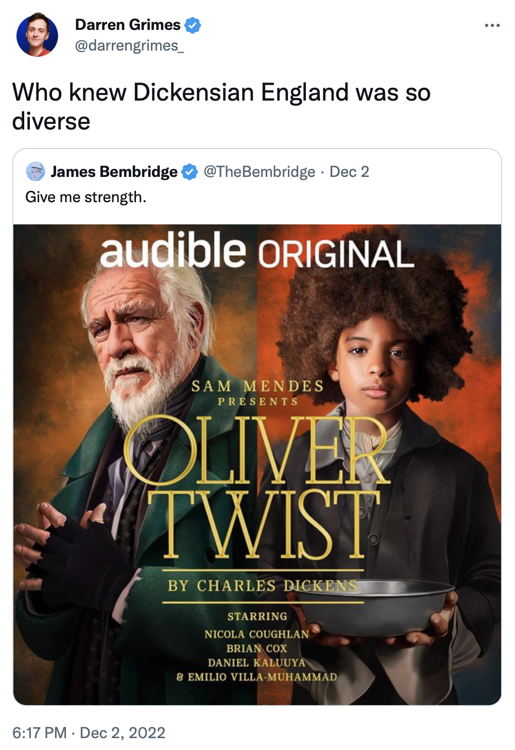Click the verified badge beside Darren Grimes
This screenshot has width=515, height=750.
(193, 25)
